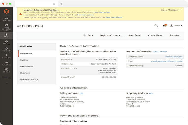The height and width of the screenshot is (125, 188).
Task: Open the Dashboard from the sidebar
Action: 6,19
